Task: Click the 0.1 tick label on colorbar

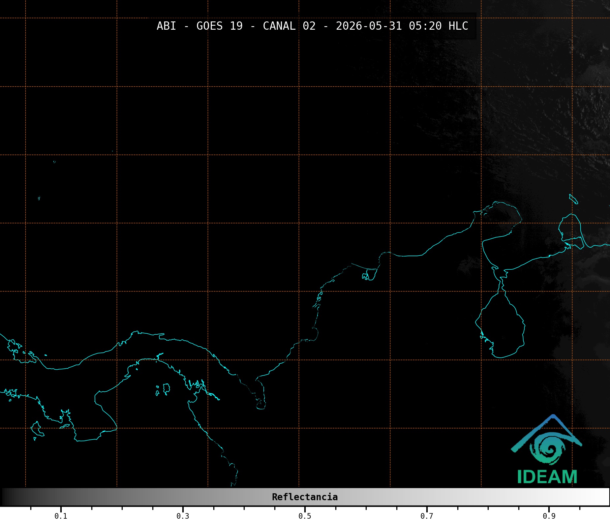Action: click(61, 516)
